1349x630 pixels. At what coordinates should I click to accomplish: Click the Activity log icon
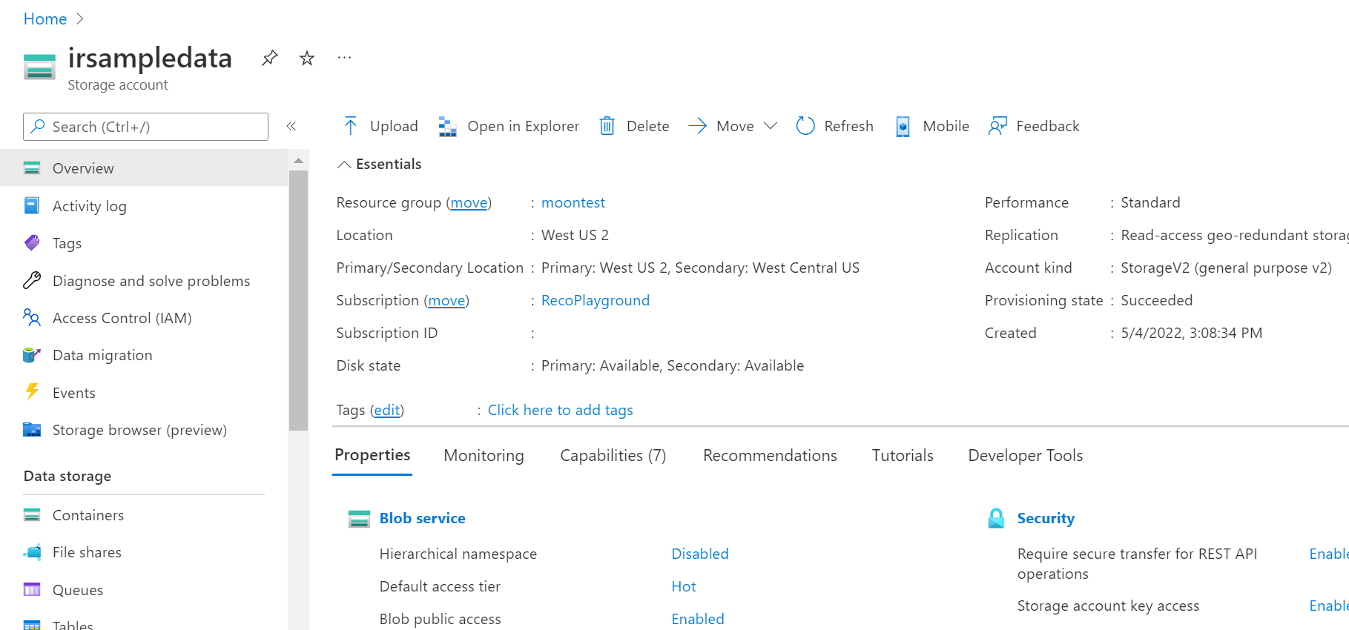click(32, 205)
